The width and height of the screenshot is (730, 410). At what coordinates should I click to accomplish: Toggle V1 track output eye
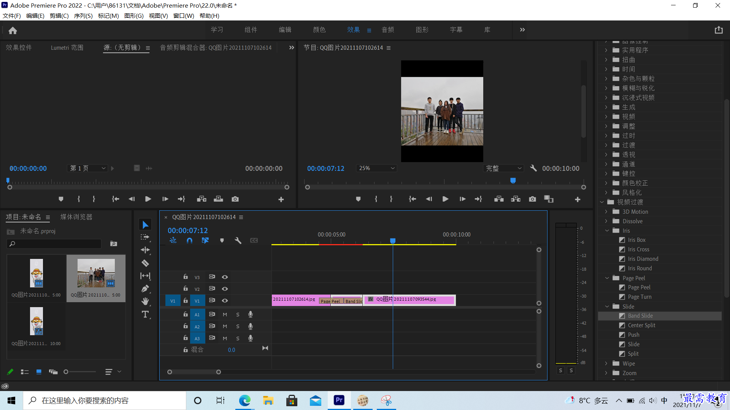pos(225,301)
